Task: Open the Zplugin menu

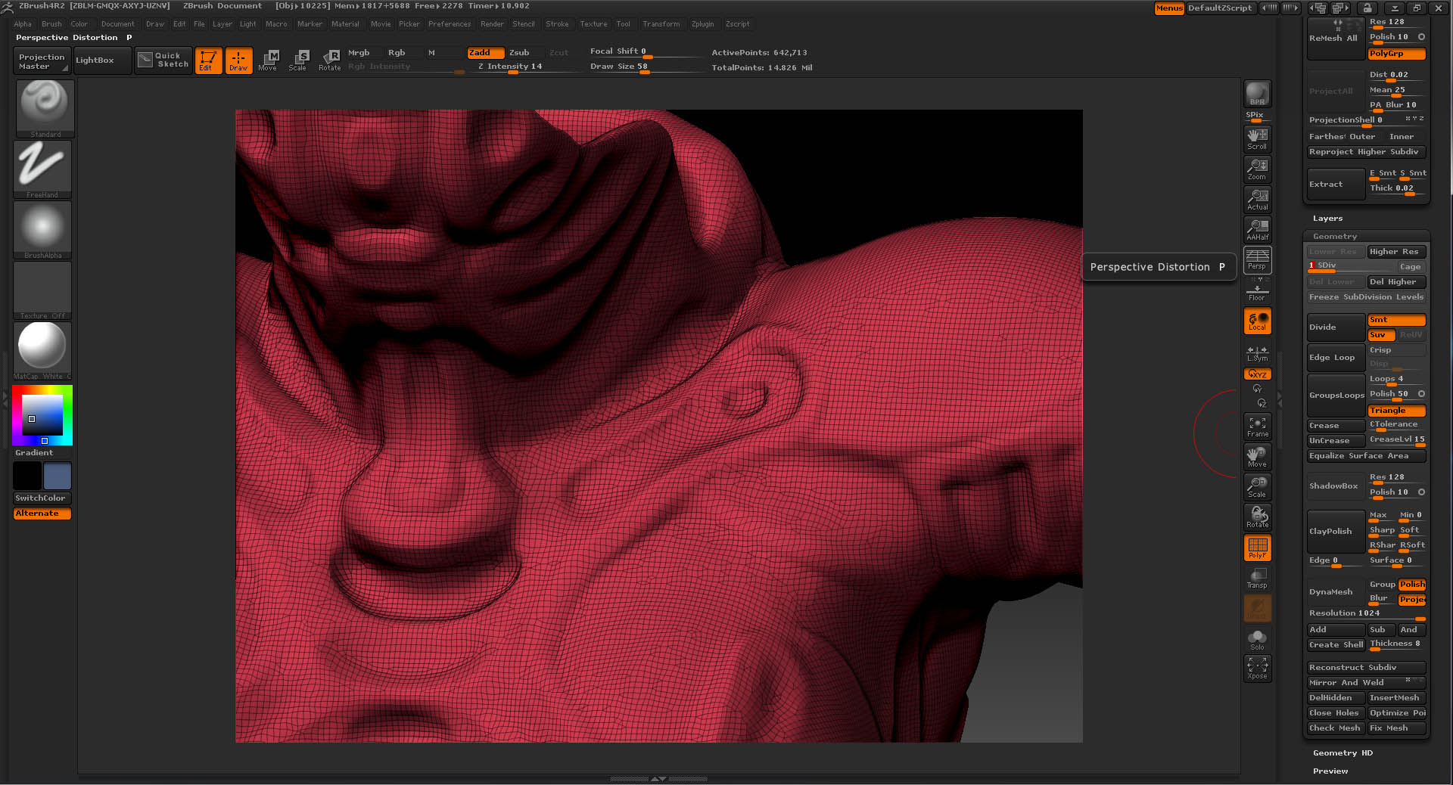Action: [702, 24]
